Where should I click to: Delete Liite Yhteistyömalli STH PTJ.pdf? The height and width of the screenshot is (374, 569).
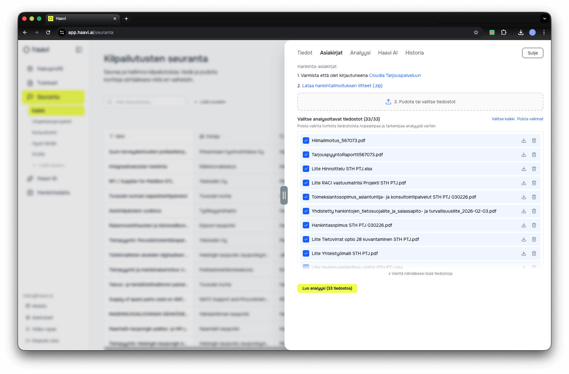click(x=534, y=253)
